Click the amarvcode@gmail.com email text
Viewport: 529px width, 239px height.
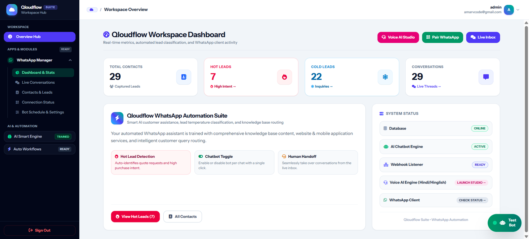pyautogui.click(x=482, y=12)
